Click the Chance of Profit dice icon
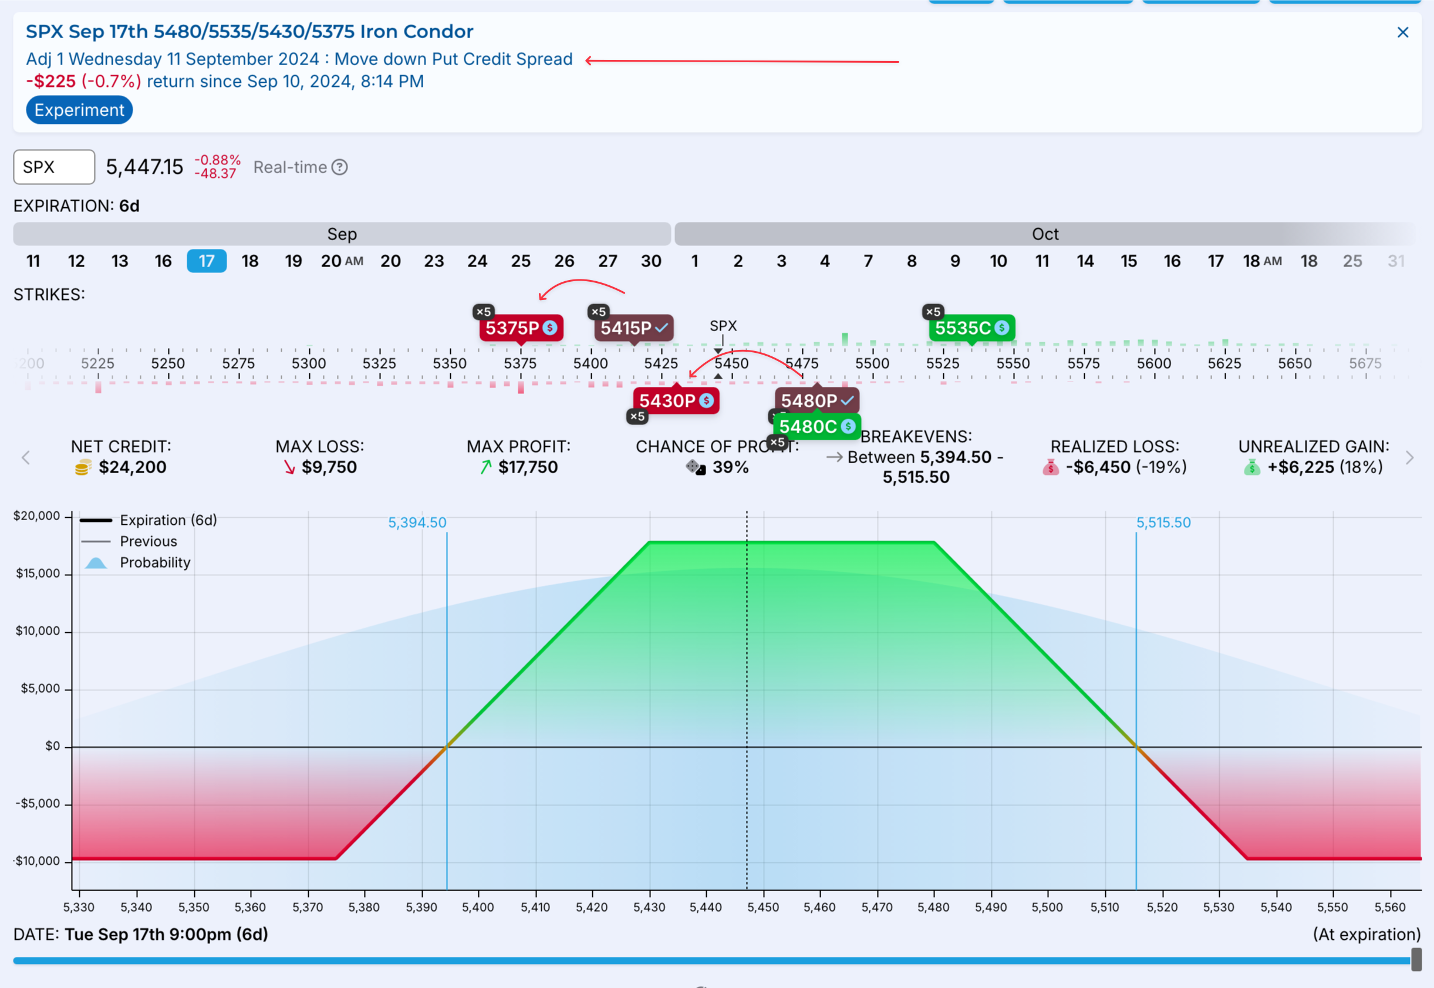The width and height of the screenshot is (1434, 988). (x=696, y=468)
